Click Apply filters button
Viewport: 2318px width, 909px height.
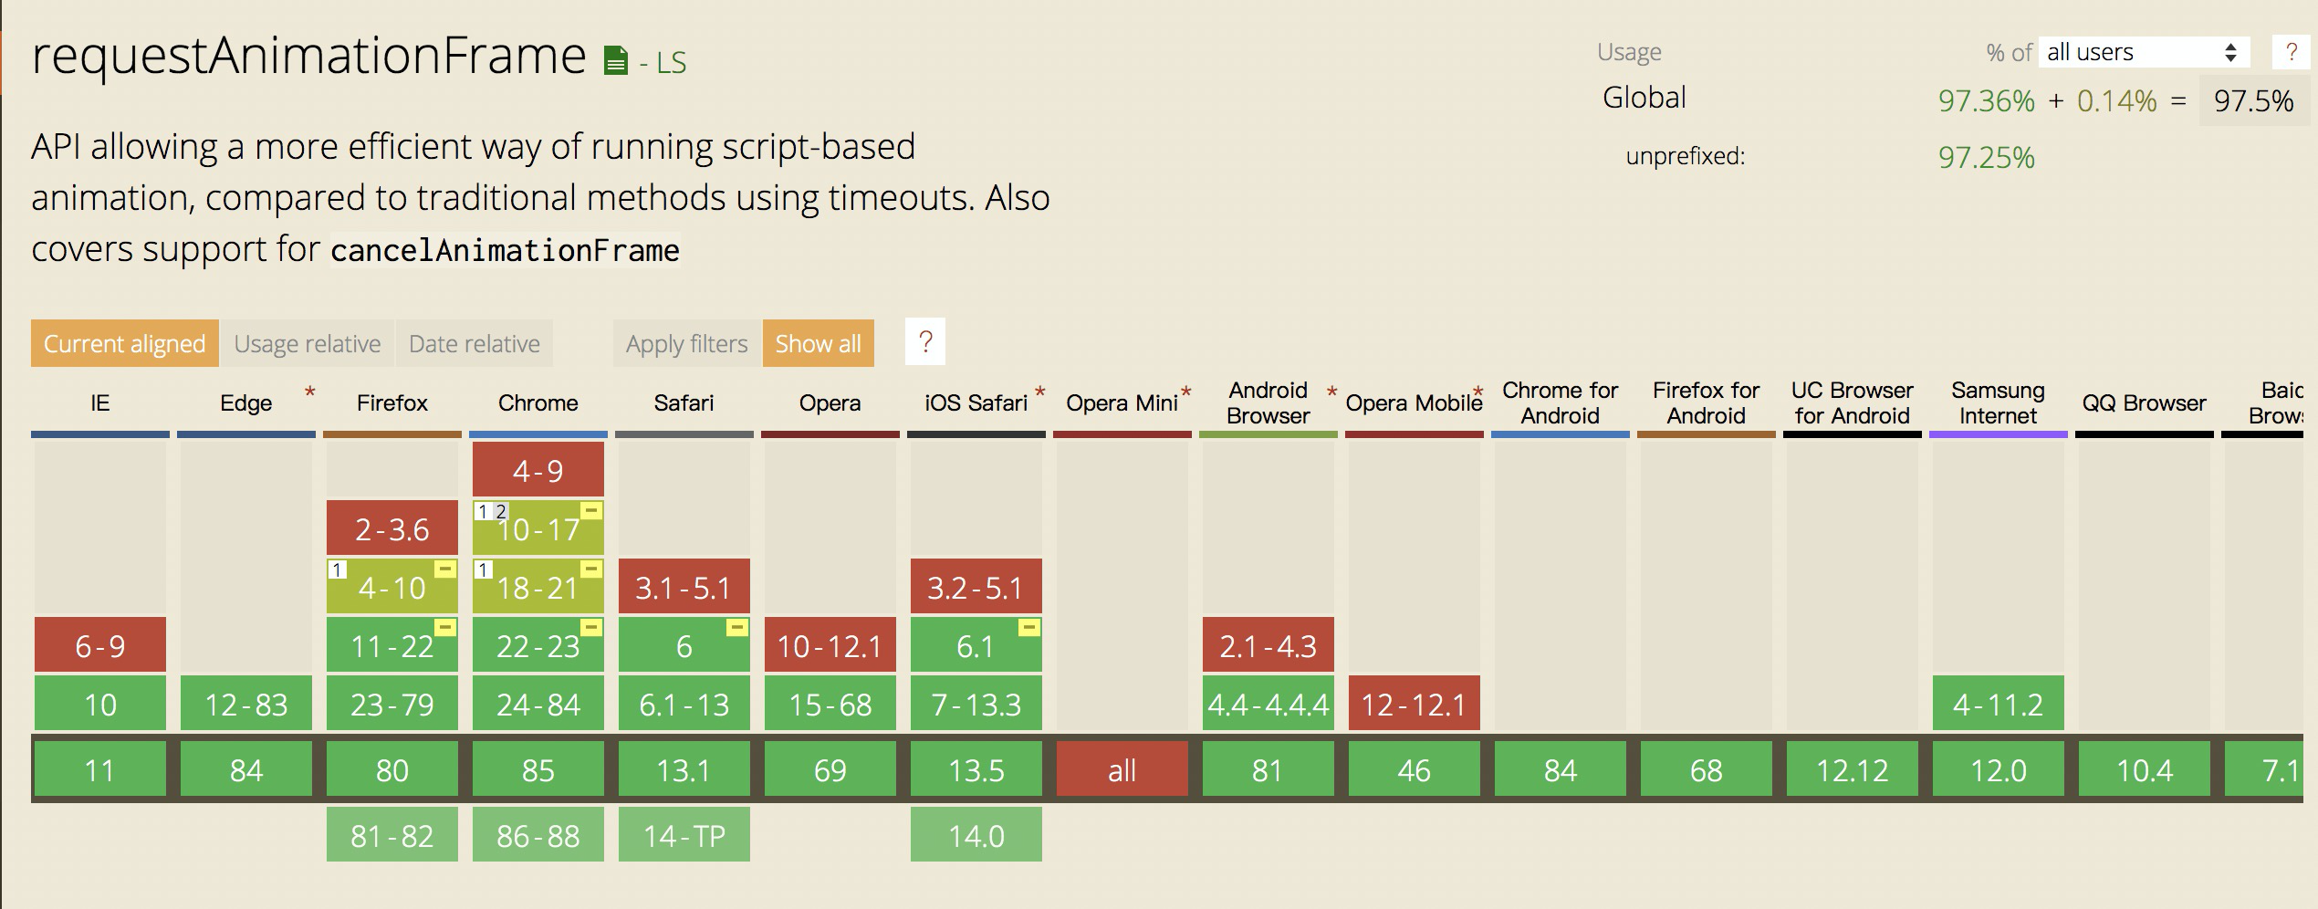click(686, 343)
